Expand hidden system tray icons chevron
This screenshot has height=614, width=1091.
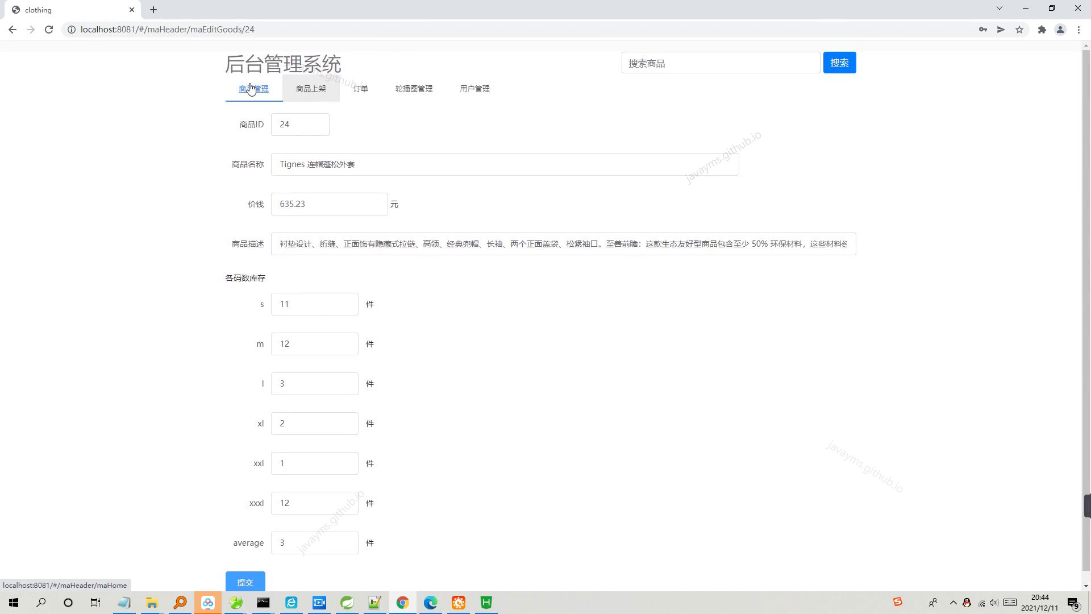pos(953,603)
